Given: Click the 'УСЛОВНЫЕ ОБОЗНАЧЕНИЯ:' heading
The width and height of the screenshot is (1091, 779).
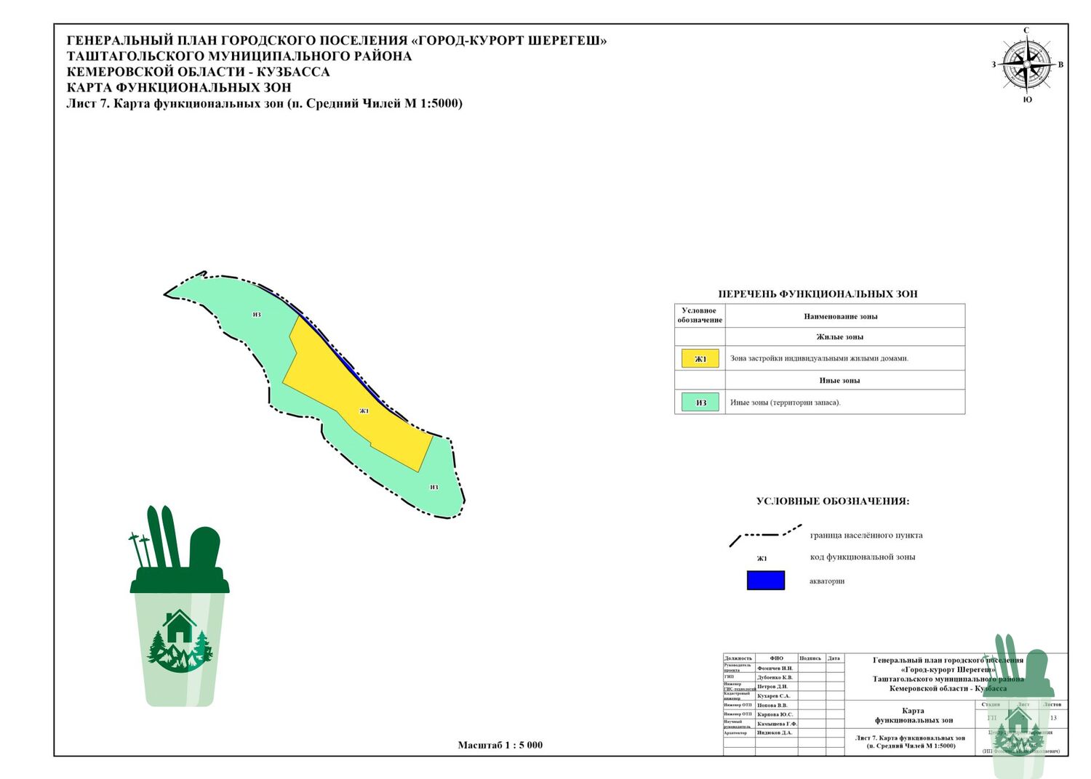Looking at the screenshot, I should pos(832,501).
